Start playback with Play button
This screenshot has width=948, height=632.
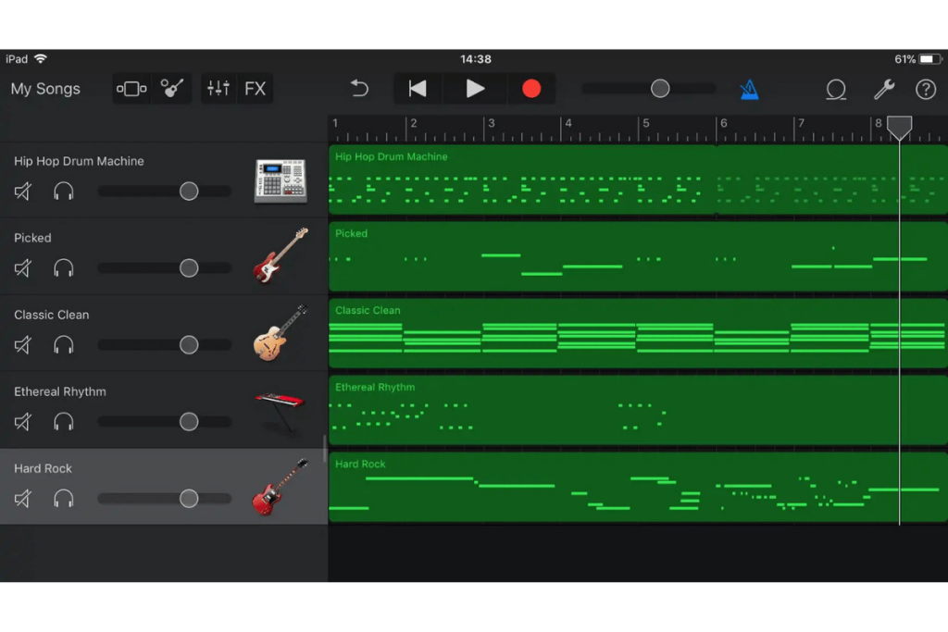(475, 89)
